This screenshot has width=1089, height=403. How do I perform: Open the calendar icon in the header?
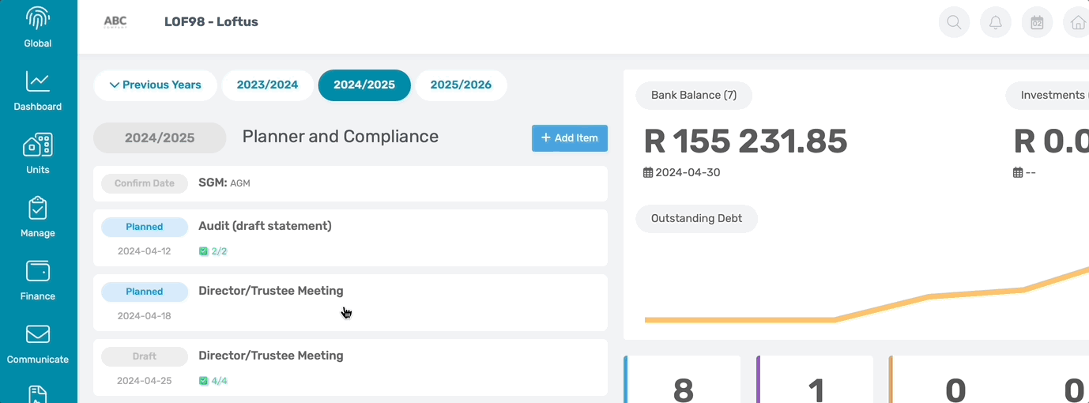click(1037, 22)
